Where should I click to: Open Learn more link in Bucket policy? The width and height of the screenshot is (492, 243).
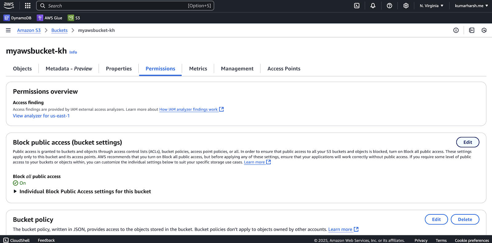point(343,229)
